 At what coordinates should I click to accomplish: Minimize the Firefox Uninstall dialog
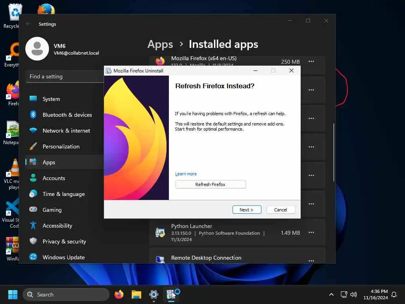pyautogui.click(x=255, y=70)
